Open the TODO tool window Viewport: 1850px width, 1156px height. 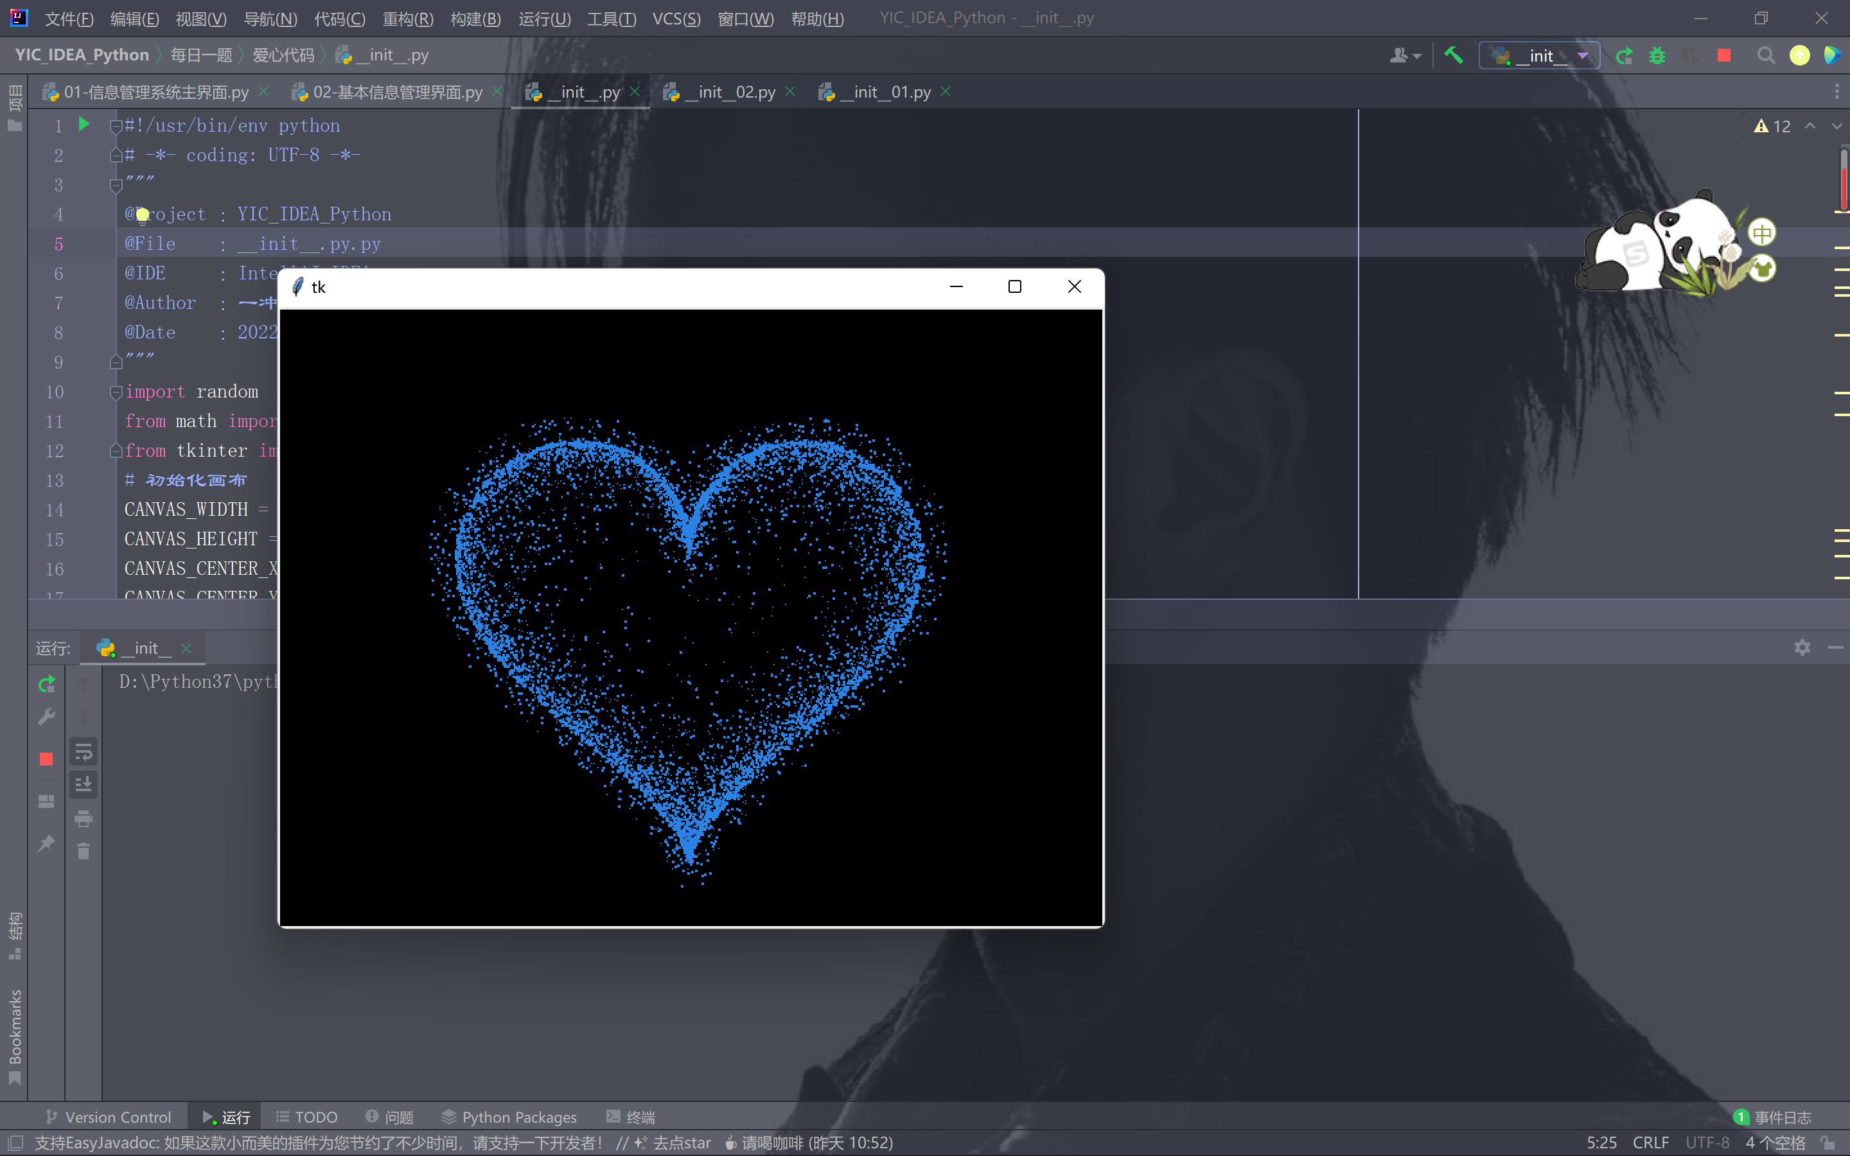click(306, 1117)
